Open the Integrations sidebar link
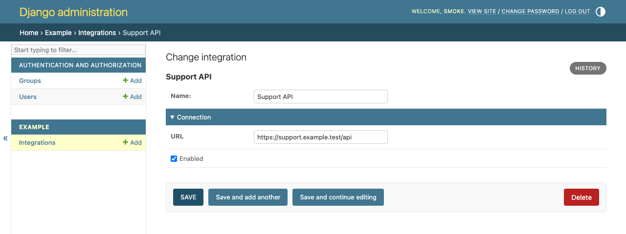Viewport: 626px width, 234px height. click(37, 143)
